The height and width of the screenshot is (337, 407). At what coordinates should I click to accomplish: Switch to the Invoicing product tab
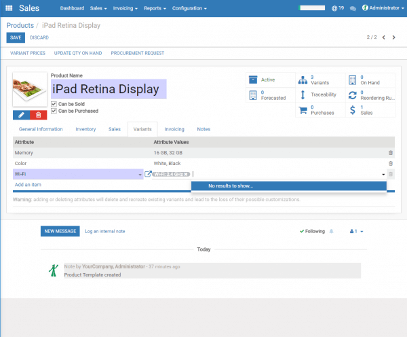point(174,129)
